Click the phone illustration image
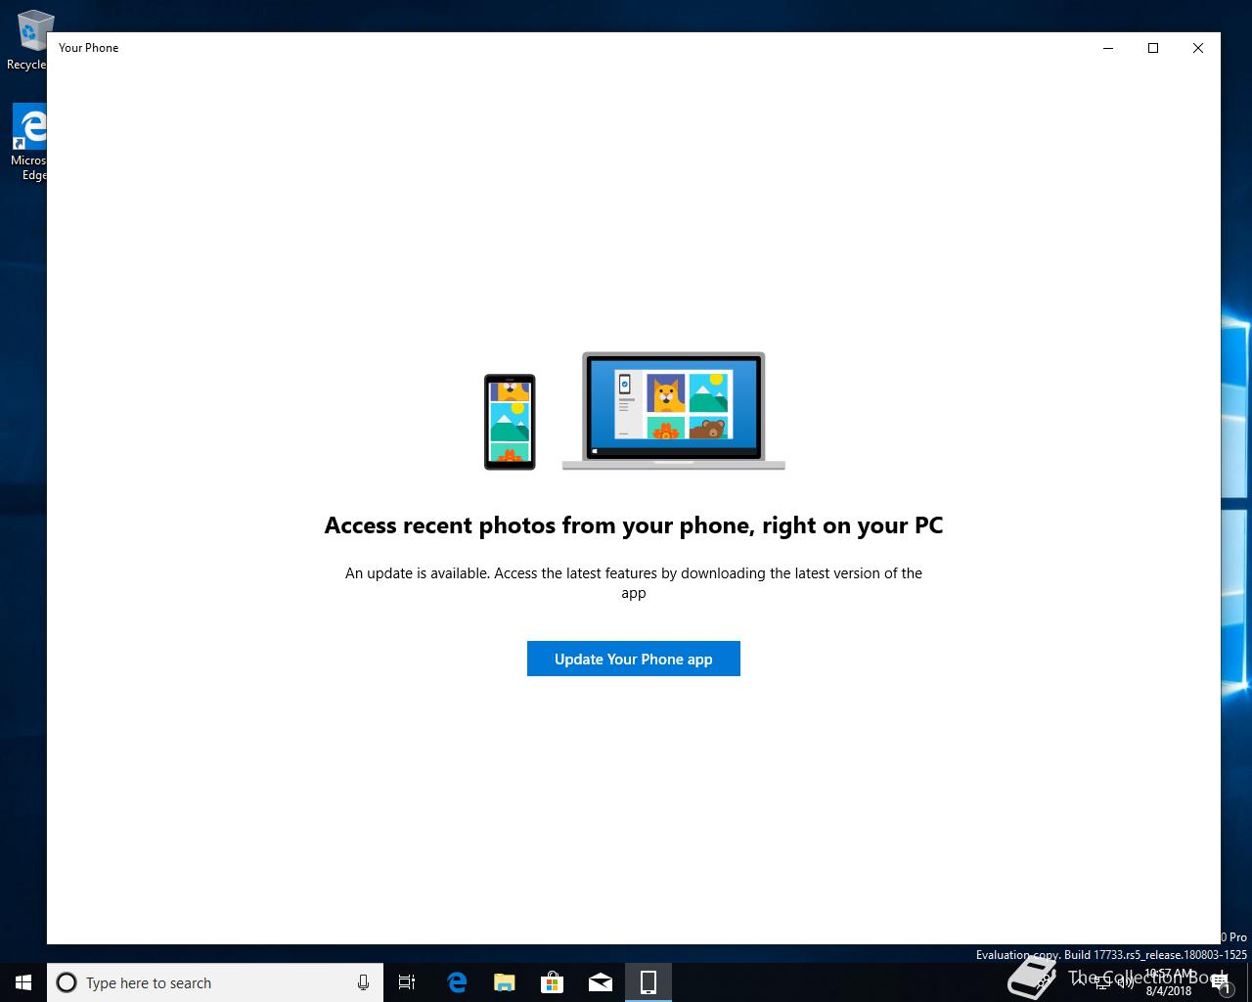1252x1002 pixels. [x=510, y=422]
